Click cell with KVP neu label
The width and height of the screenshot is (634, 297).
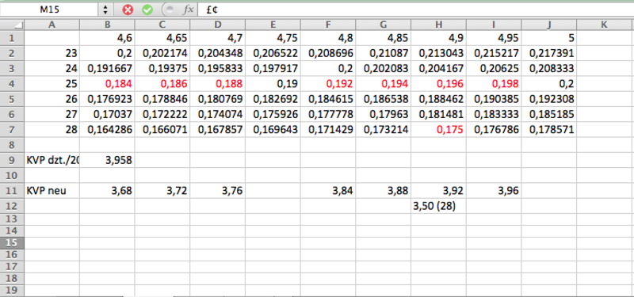click(x=52, y=191)
